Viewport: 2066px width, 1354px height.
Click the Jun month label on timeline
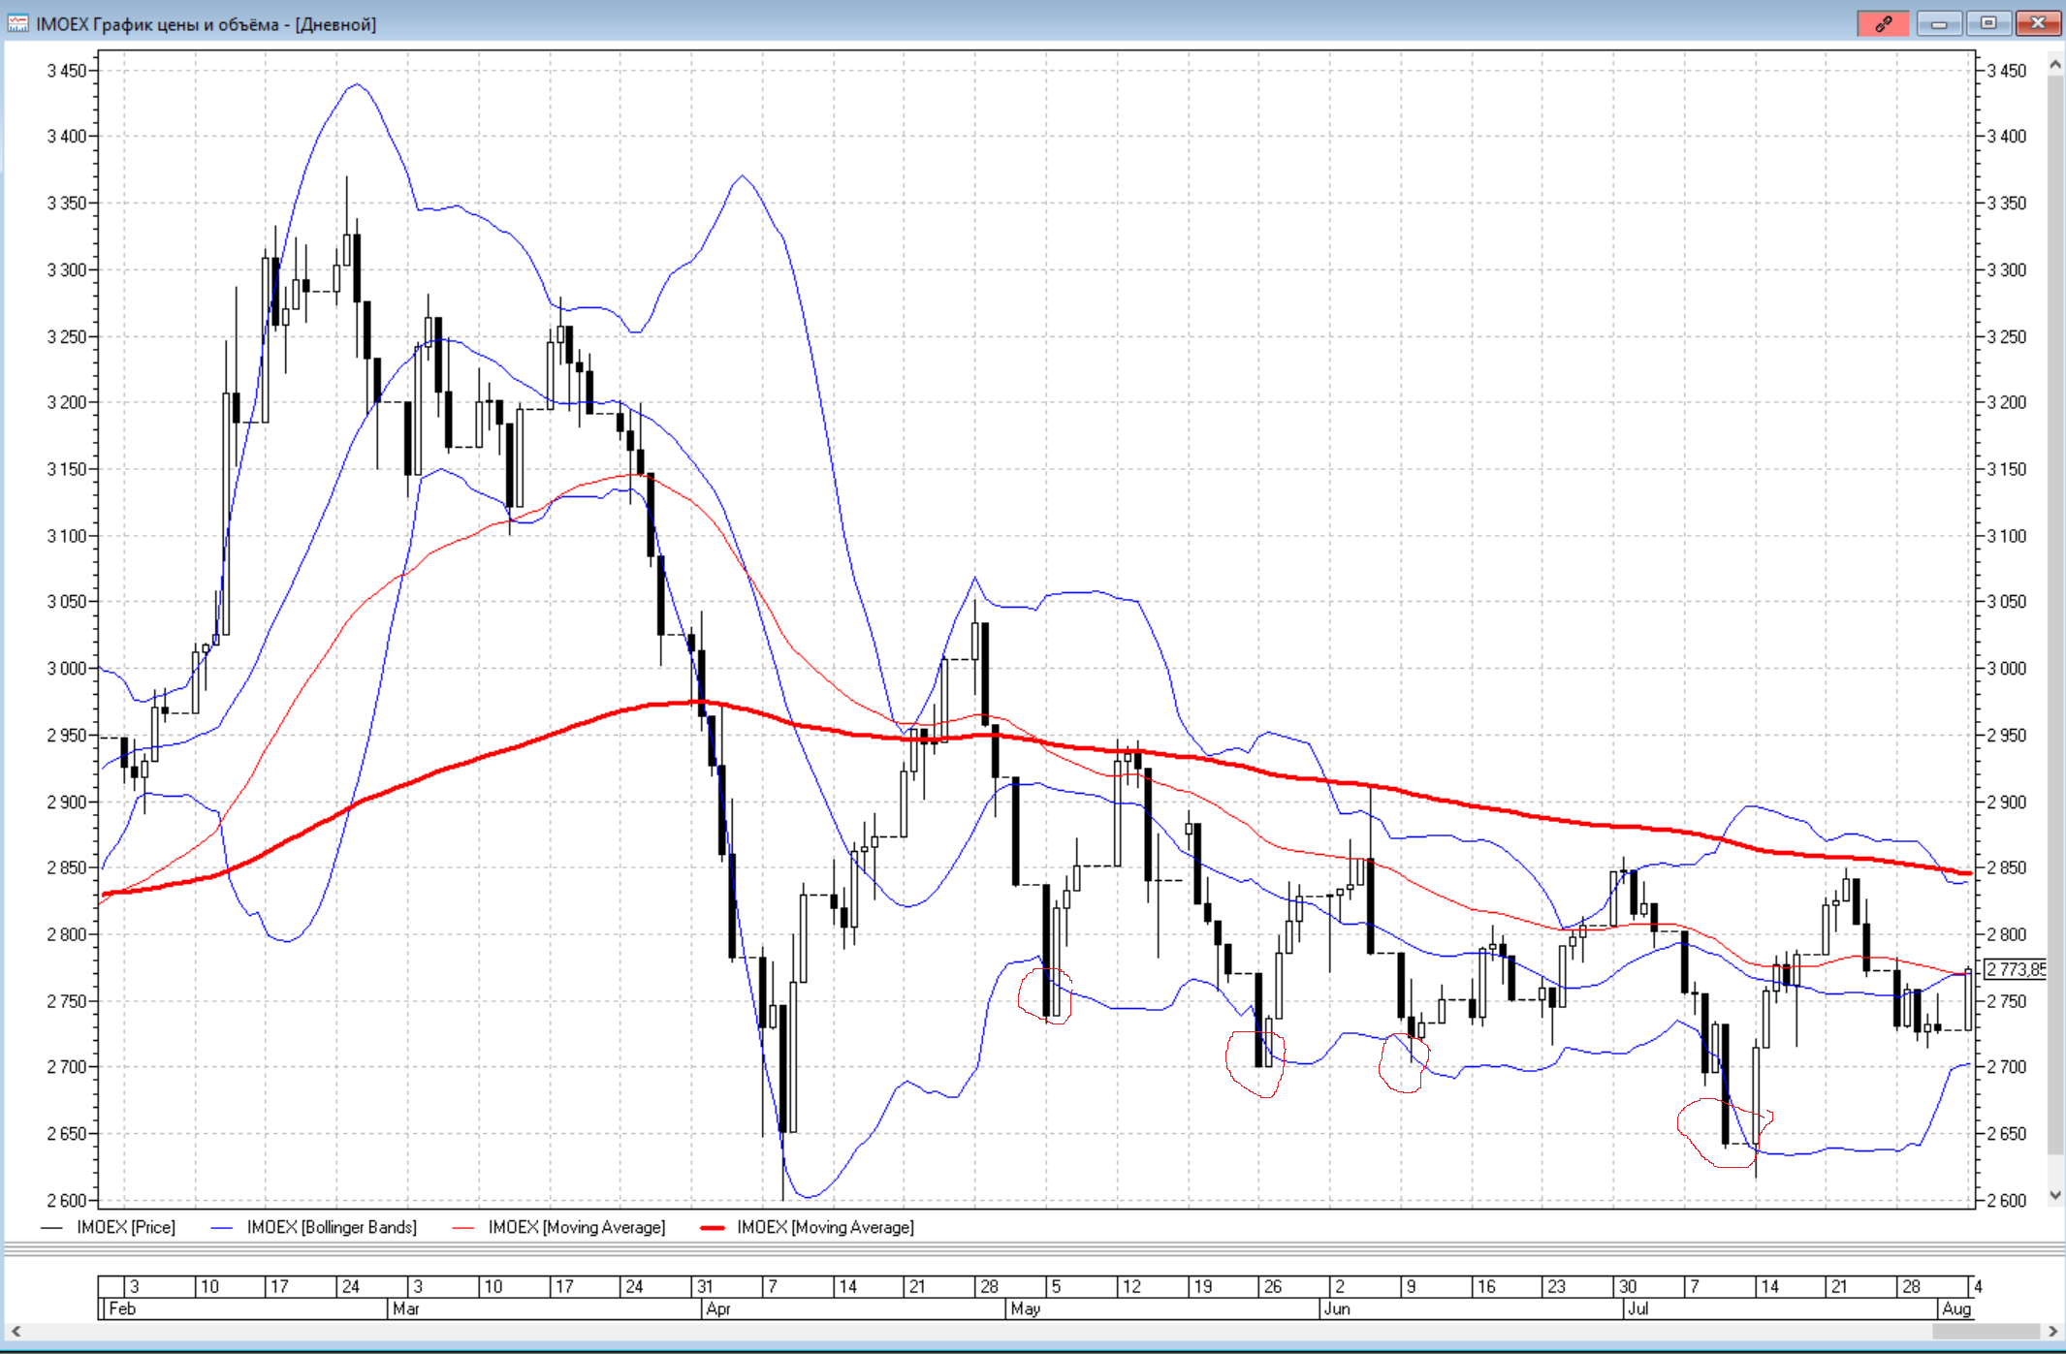point(1337,1308)
